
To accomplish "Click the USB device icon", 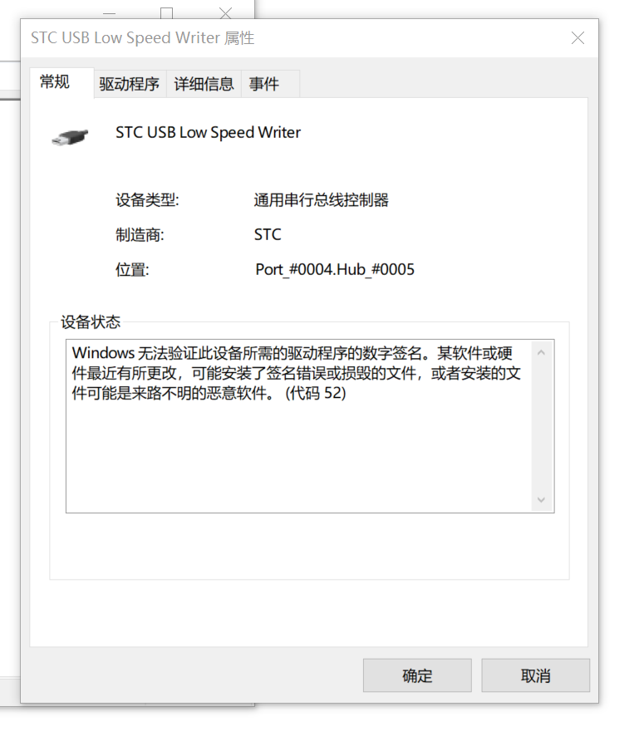I will (x=70, y=137).
